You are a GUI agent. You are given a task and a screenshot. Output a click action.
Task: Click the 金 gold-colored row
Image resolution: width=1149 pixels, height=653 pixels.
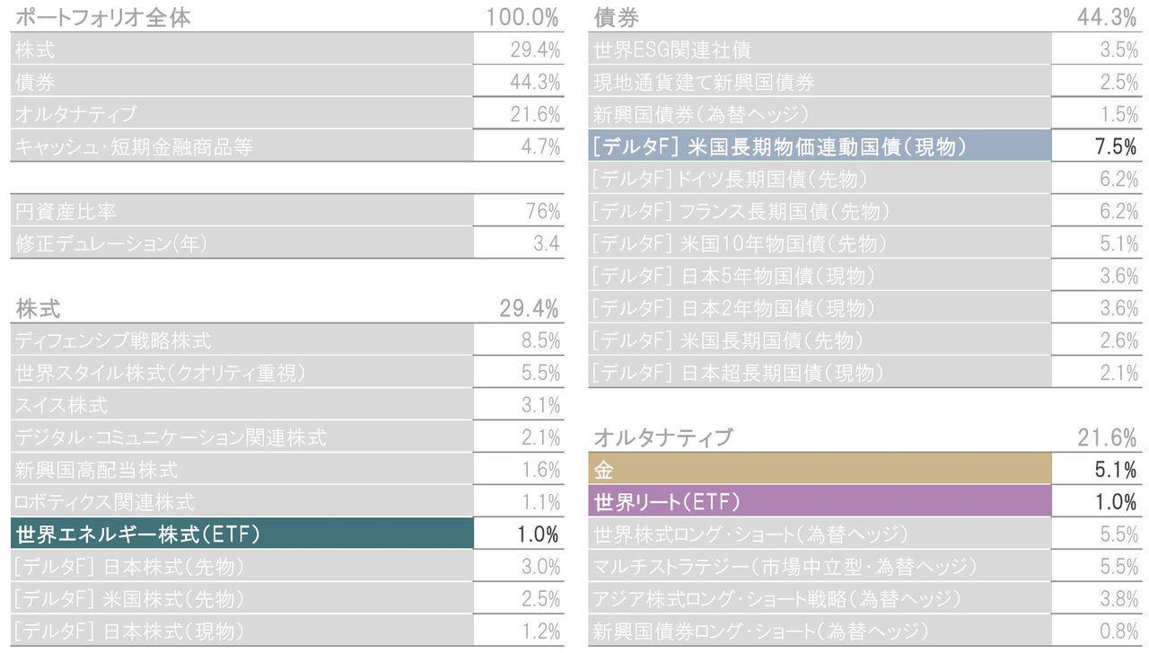[865, 469]
